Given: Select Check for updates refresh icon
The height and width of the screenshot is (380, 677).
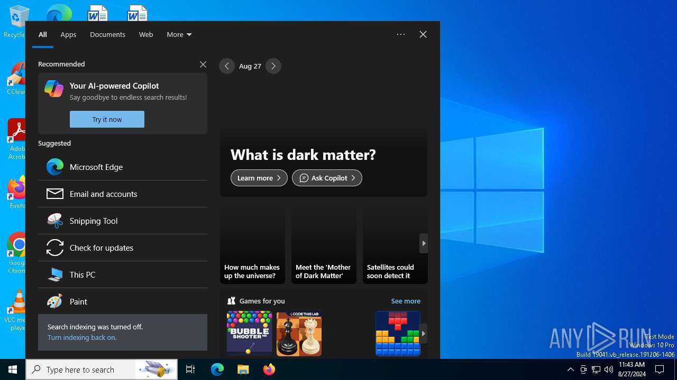Looking at the screenshot, I should [x=55, y=248].
